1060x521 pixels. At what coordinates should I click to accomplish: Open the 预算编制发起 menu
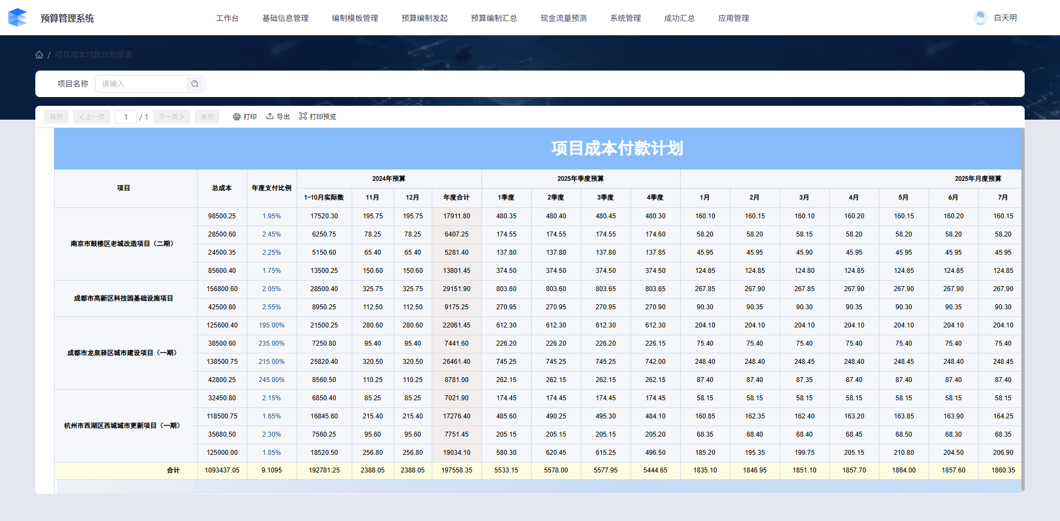(x=425, y=18)
